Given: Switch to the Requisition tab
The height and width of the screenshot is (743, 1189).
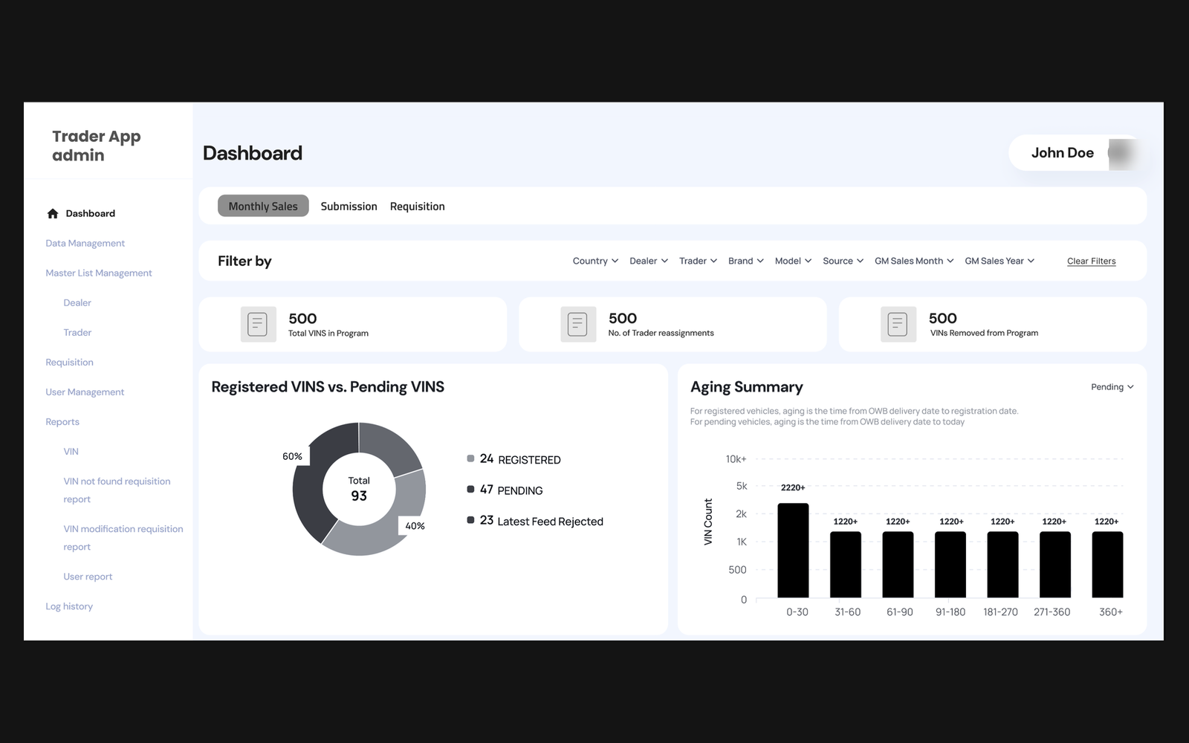Looking at the screenshot, I should click(x=417, y=207).
